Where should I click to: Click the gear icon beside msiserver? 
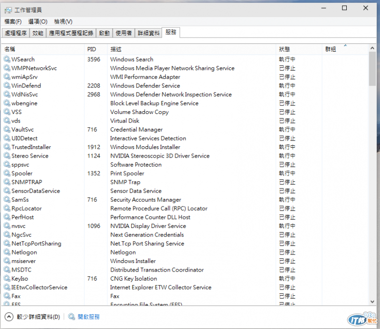[7, 261]
